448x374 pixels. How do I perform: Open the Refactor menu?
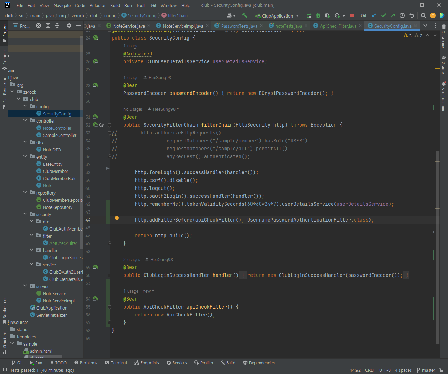click(98, 5)
